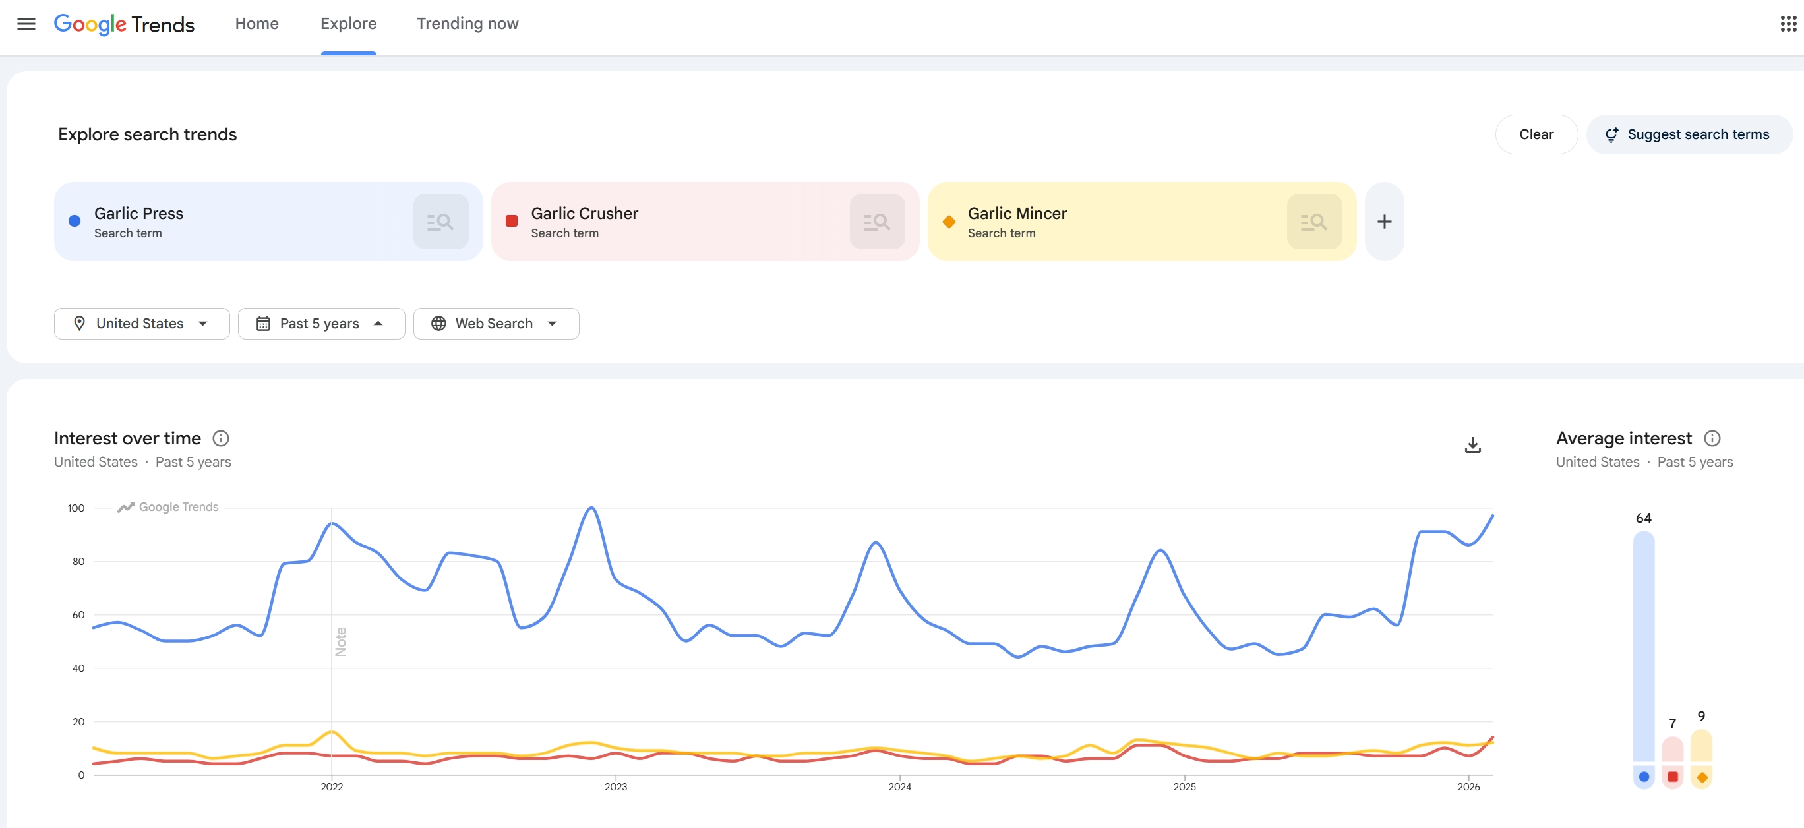Click the blue Garlic Press color dot

(73, 220)
